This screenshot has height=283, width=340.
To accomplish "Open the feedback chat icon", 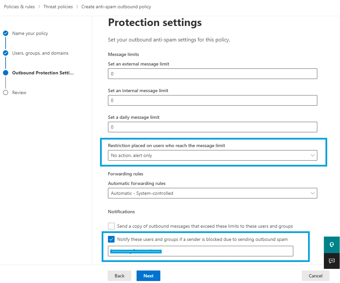I will (x=332, y=261).
